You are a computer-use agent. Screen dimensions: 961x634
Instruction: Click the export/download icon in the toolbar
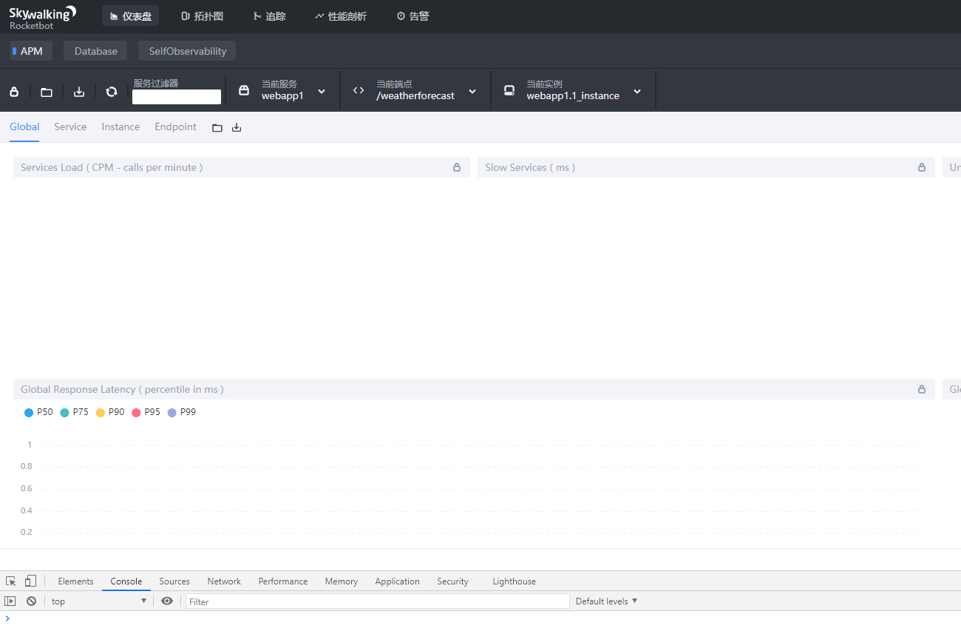(78, 91)
